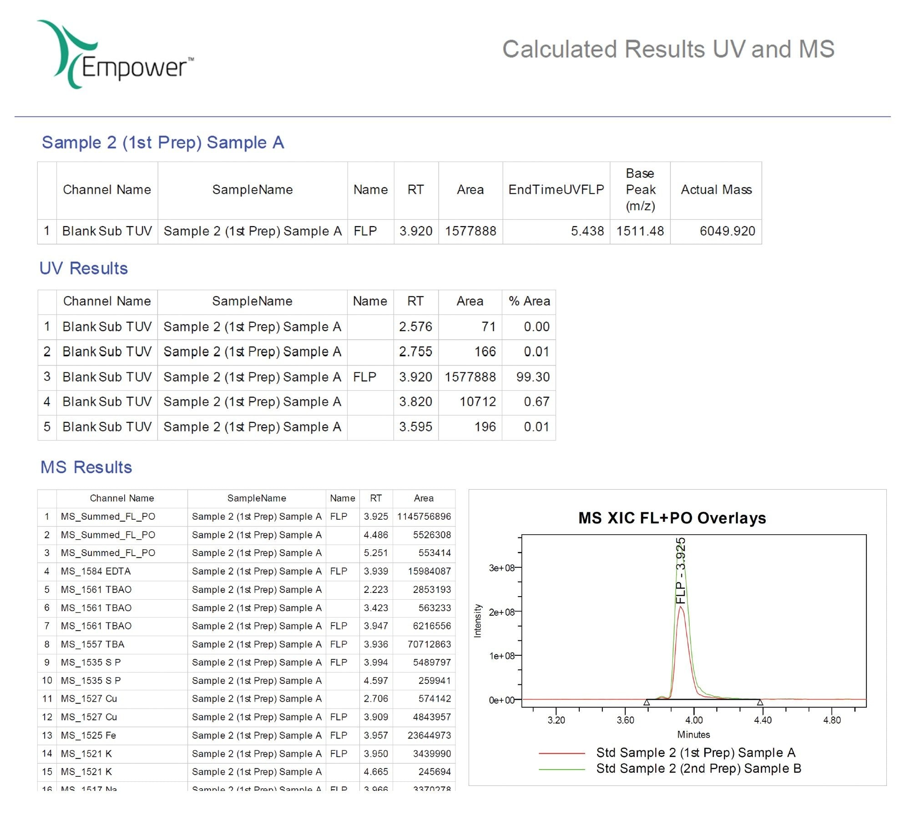This screenshot has width=910, height=815.
Task: Select MS RT value 4.486
Action: (376, 535)
